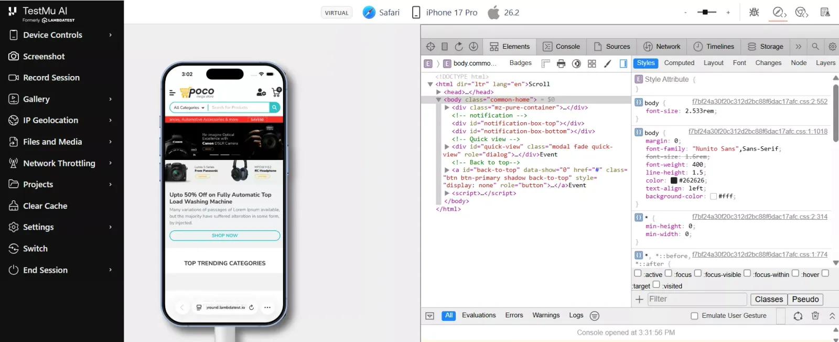
Task: Click the layout grid overlay icon
Action: [x=592, y=63]
